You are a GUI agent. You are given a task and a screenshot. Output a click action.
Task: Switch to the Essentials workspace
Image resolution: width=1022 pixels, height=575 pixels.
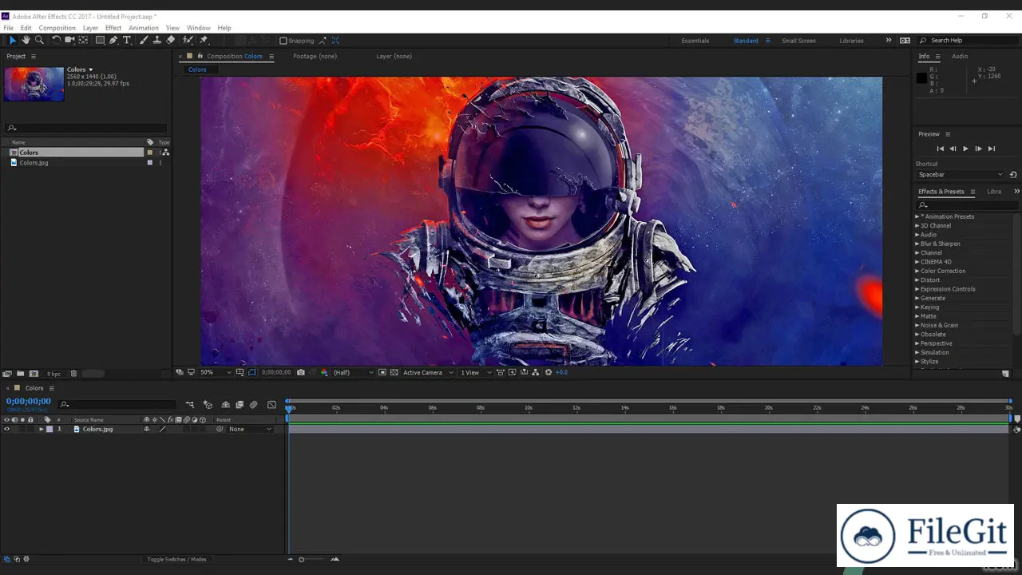(695, 41)
